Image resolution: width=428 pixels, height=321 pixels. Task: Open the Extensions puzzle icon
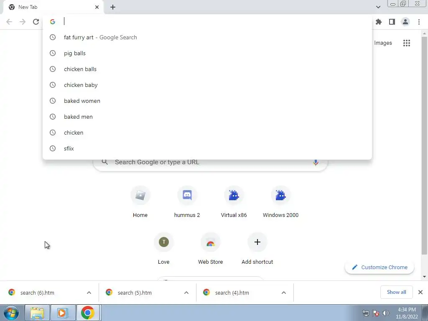[x=379, y=22]
